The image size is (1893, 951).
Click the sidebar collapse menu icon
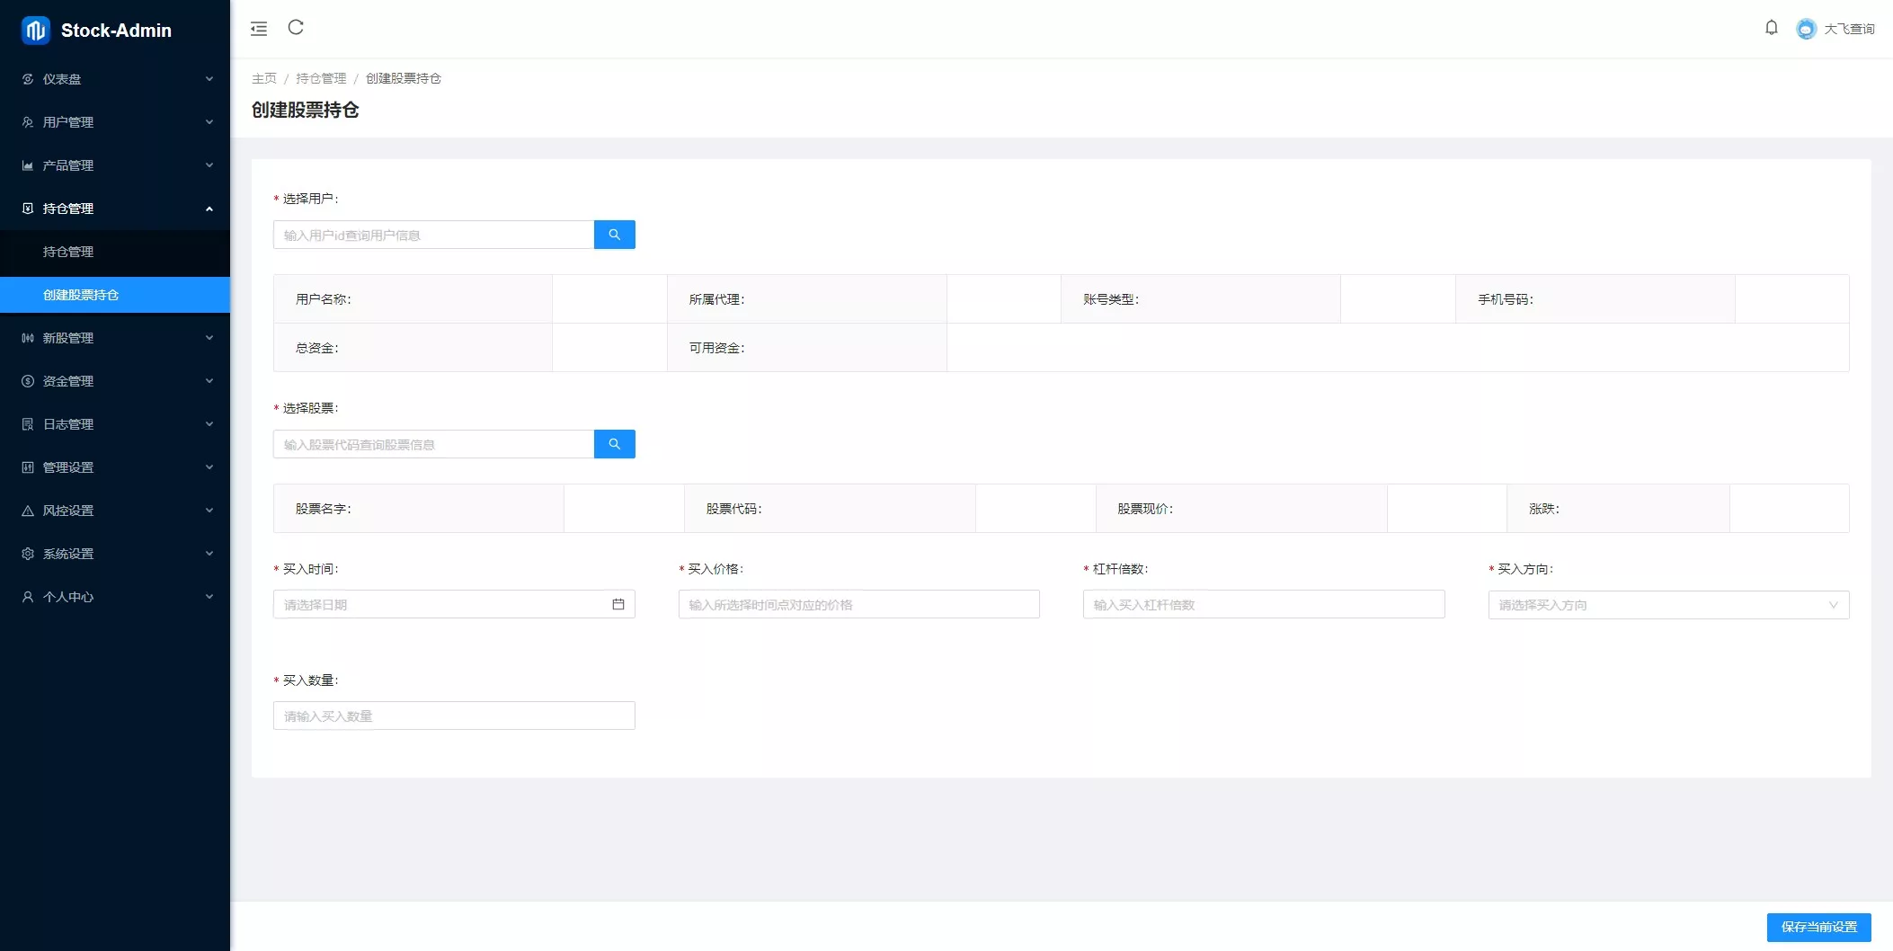(259, 29)
